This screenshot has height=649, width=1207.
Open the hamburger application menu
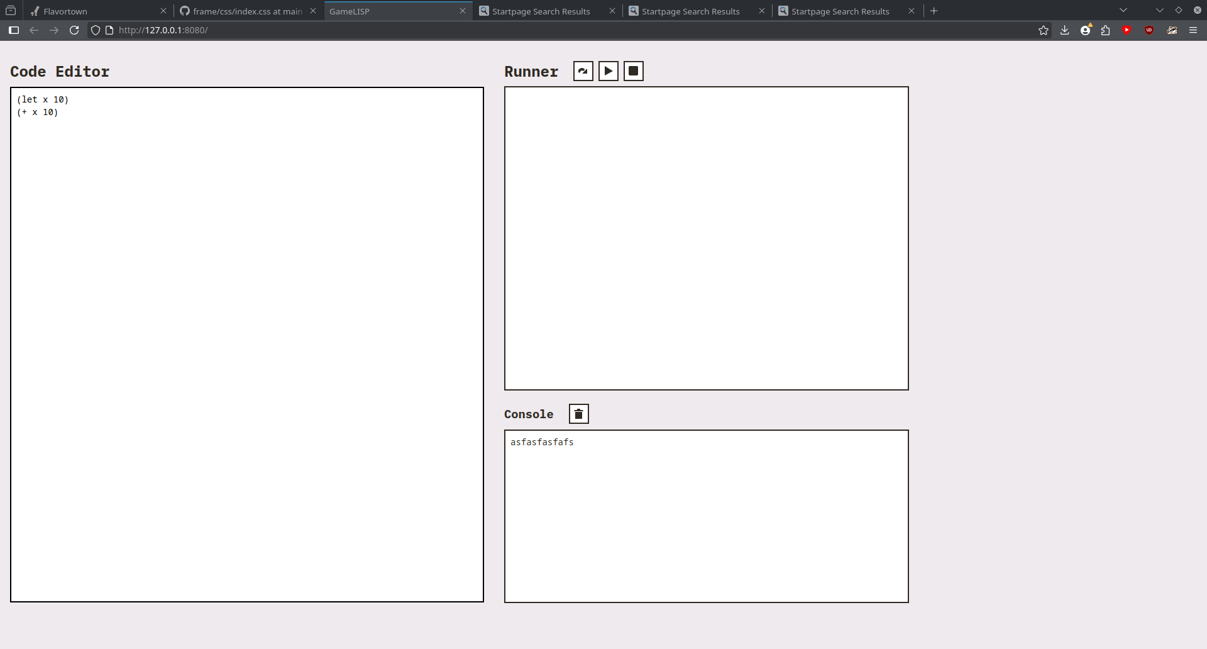point(1193,30)
